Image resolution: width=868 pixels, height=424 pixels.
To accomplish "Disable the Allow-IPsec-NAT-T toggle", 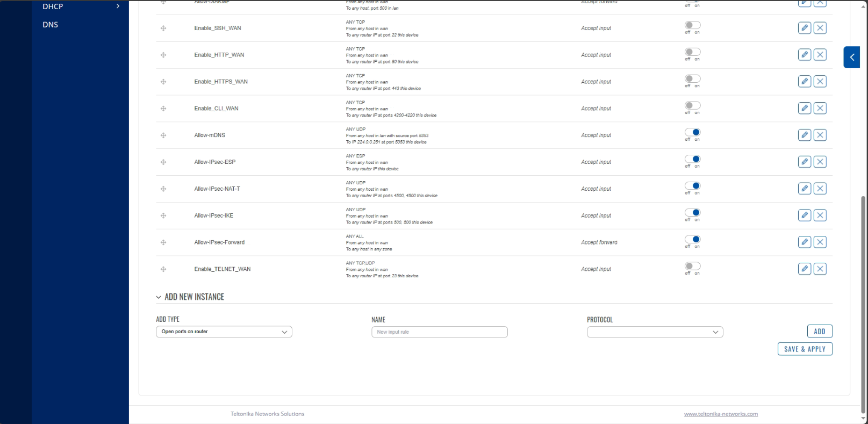I will [x=692, y=186].
